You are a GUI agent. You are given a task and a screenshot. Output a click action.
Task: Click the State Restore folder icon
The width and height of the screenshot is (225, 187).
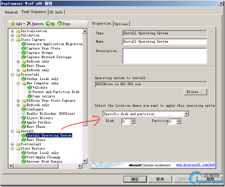(x=18, y=148)
